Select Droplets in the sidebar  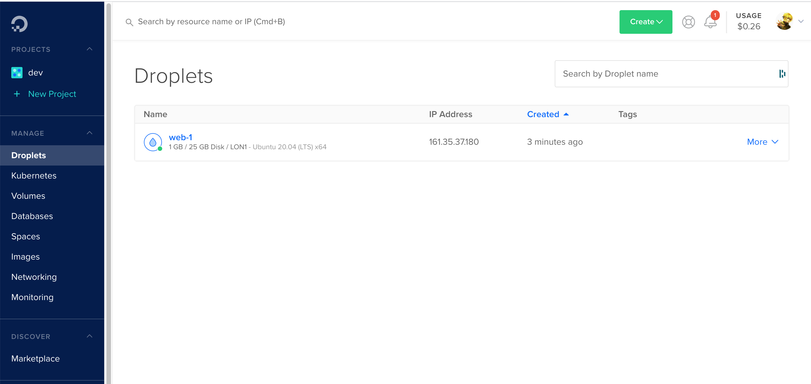[52, 155]
